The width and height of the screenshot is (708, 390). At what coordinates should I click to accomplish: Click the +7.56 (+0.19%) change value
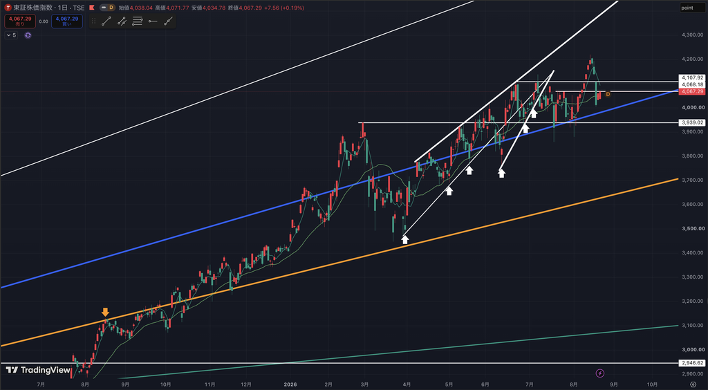(286, 8)
